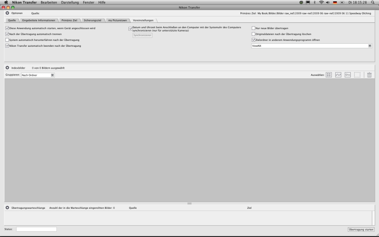Open the Bearbeiten menu
The width and height of the screenshot is (379, 237).
point(49,3)
